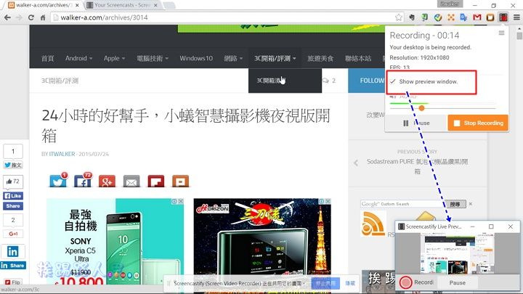Reload the page with refresh icon

click(31, 17)
